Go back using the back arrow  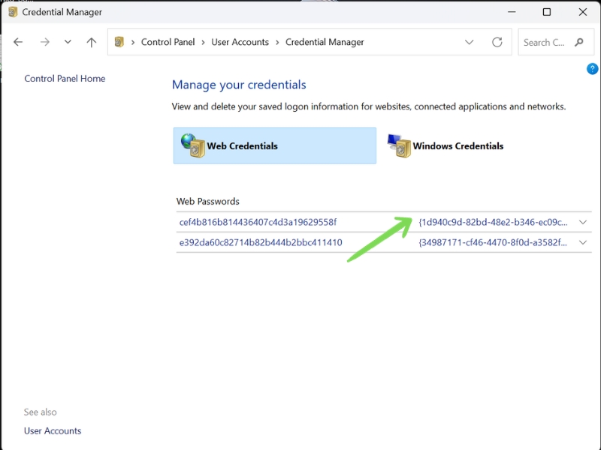(x=18, y=42)
